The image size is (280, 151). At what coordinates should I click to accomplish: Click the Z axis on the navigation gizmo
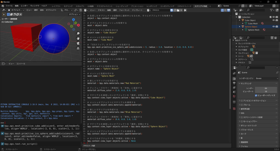click(x=73, y=19)
